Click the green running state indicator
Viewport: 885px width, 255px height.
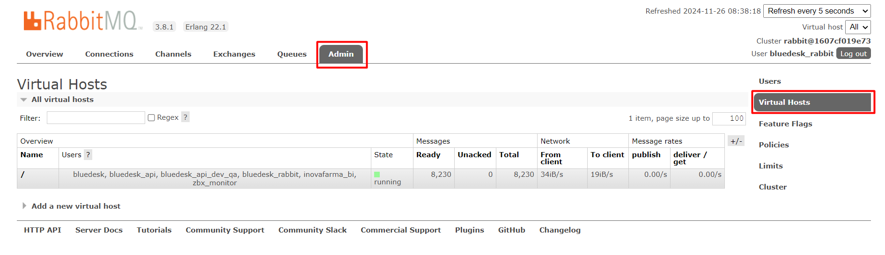[377, 175]
